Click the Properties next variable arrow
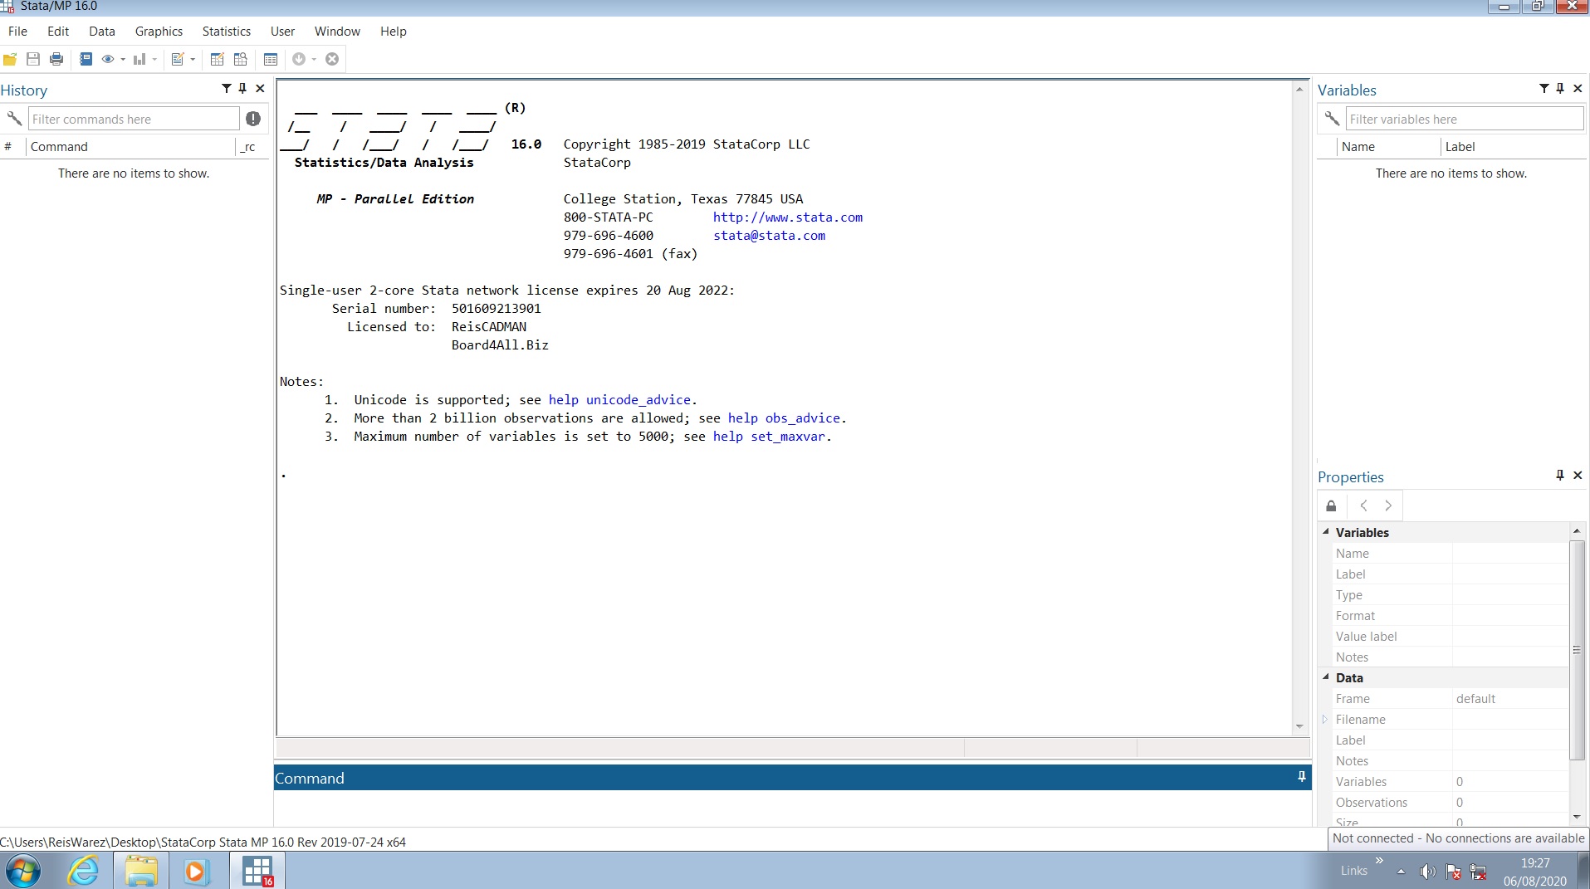Image resolution: width=1590 pixels, height=889 pixels. 1388,506
